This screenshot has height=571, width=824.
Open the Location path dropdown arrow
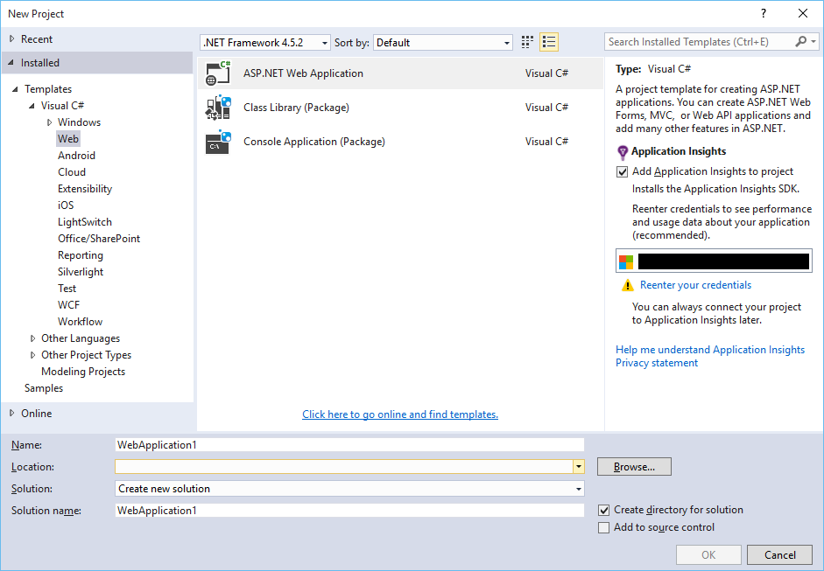pyautogui.click(x=579, y=467)
